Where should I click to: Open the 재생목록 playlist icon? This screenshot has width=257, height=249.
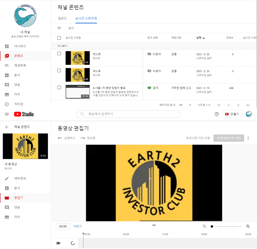7,65
